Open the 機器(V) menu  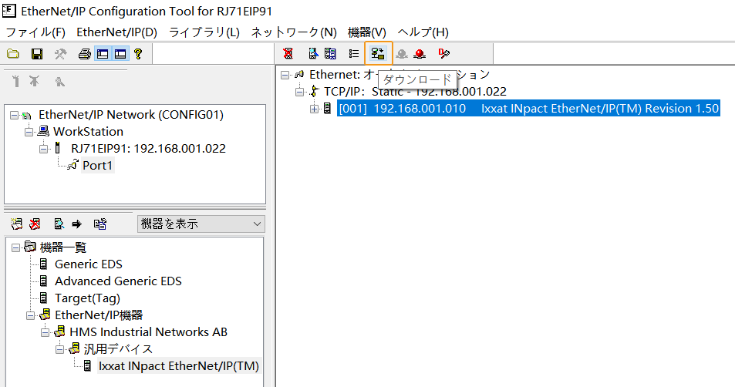[x=367, y=32]
